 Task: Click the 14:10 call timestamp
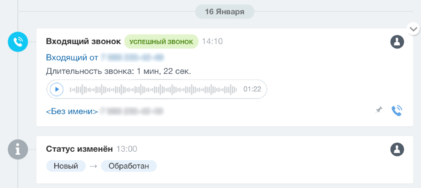click(x=212, y=42)
